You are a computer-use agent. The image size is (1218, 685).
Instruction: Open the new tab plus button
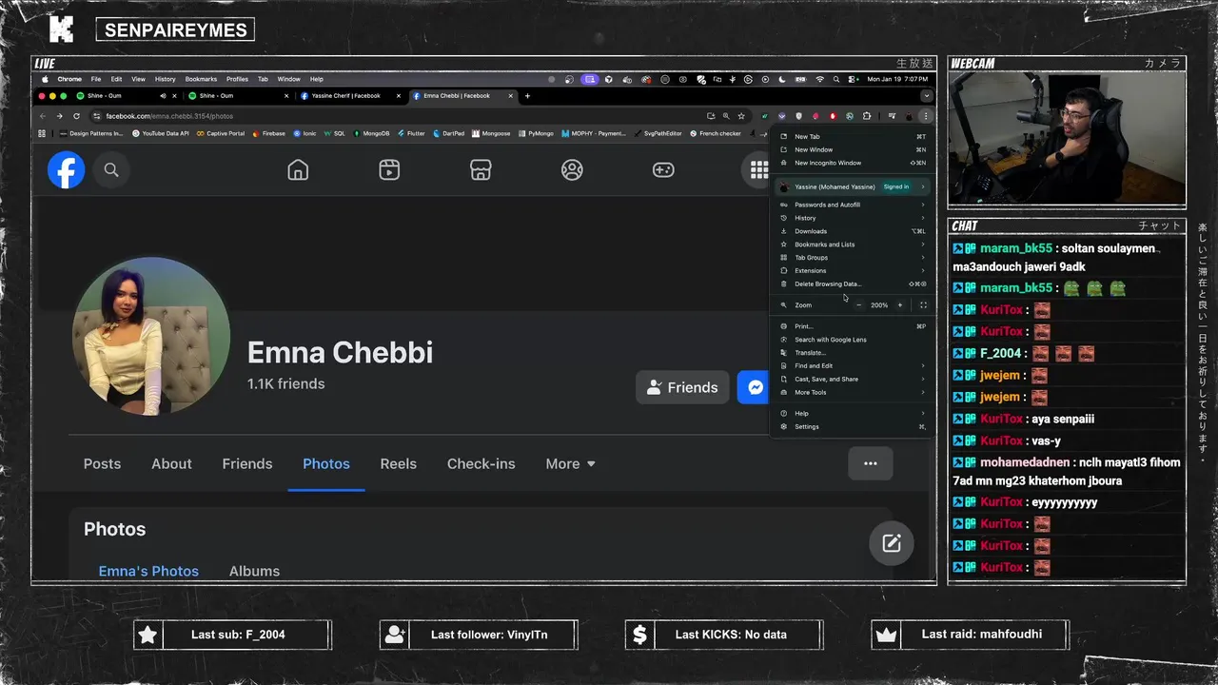tap(528, 95)
